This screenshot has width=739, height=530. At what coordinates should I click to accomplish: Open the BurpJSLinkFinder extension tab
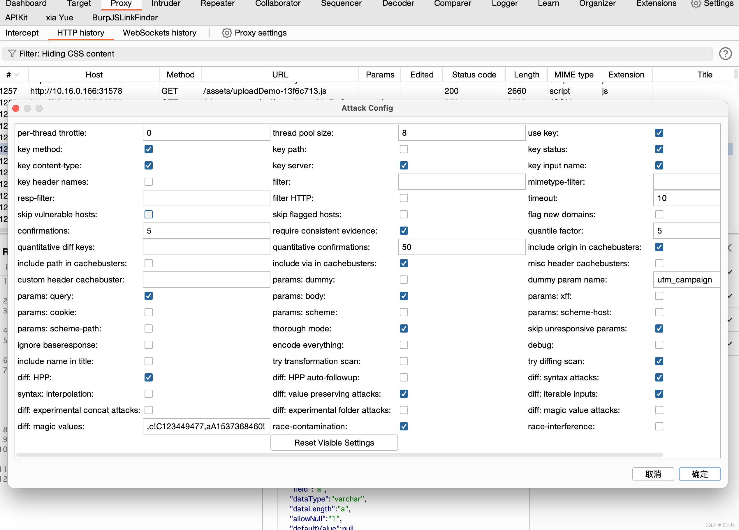point(125,17)
